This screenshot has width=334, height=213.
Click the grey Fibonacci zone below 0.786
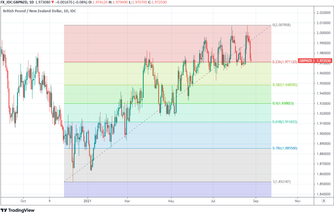(171, 165)
